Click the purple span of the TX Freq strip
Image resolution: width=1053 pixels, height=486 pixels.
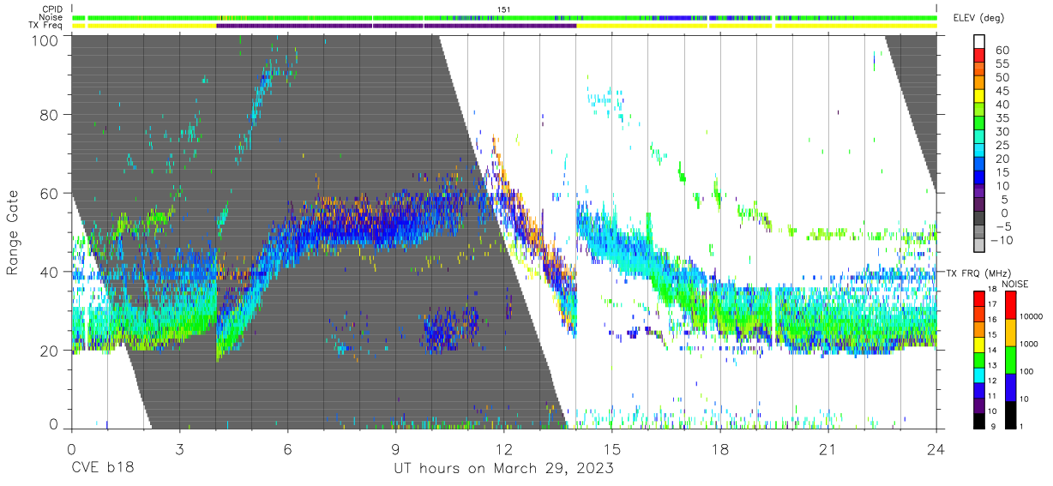(396, 25)
